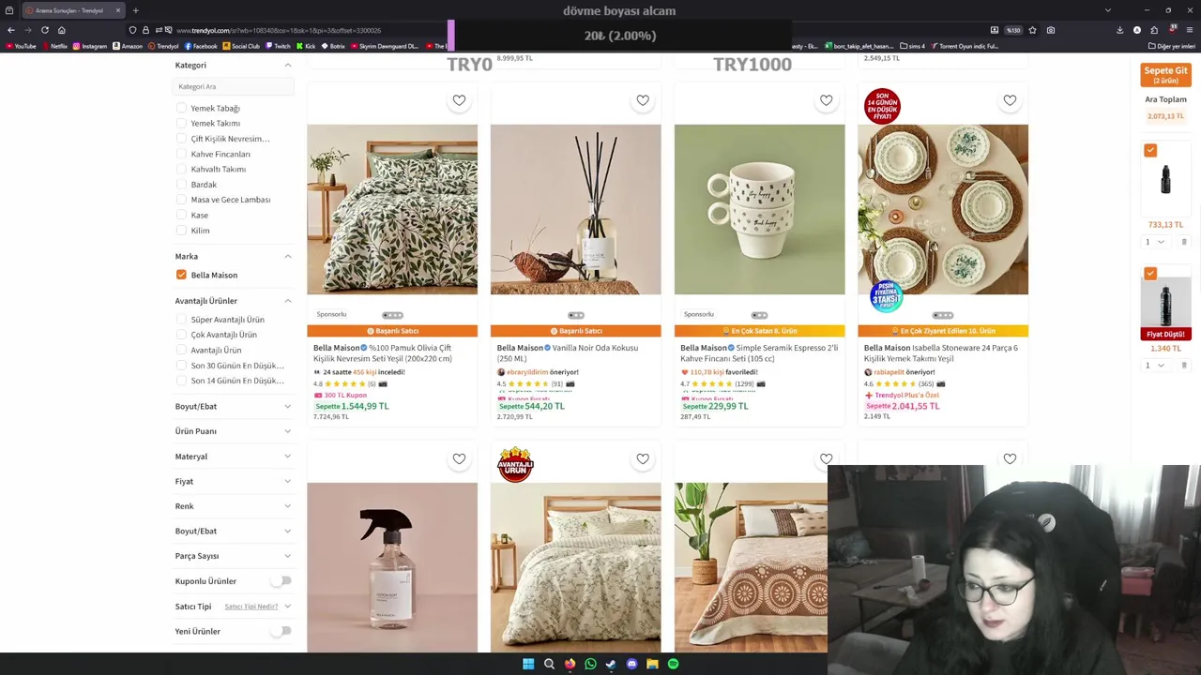Go back in browser history
The image size is (1201, 675).
[11, 30]
